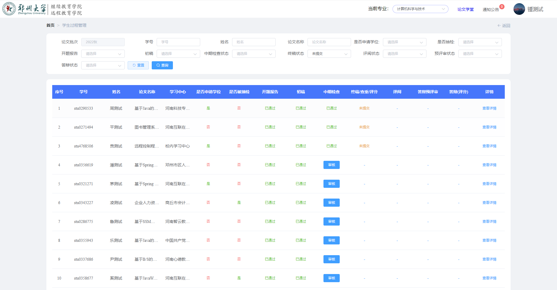Click student ID stu0271494

pyautogui.click(x=84, y=127)
